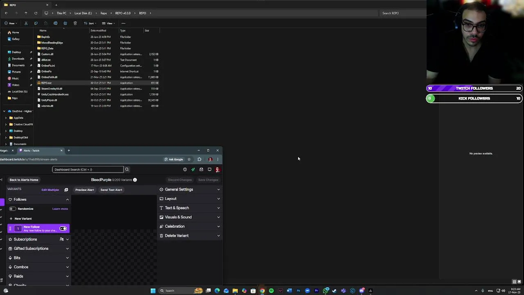Click the info icon next to 9/200 Variants
Image resolution: width=524 pixels, height=295 pixels.
tap(135, 180)
